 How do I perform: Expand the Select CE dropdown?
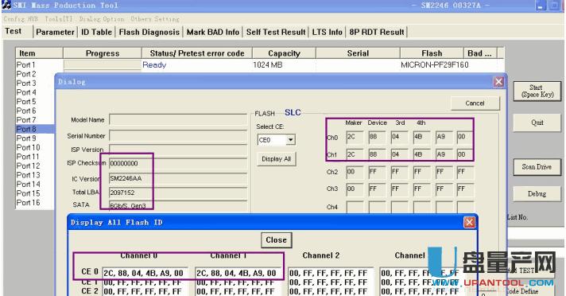tap(290, 139)
